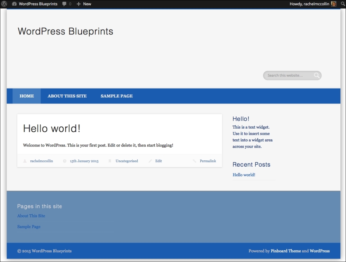Open the WordPress logo menu

4,4
